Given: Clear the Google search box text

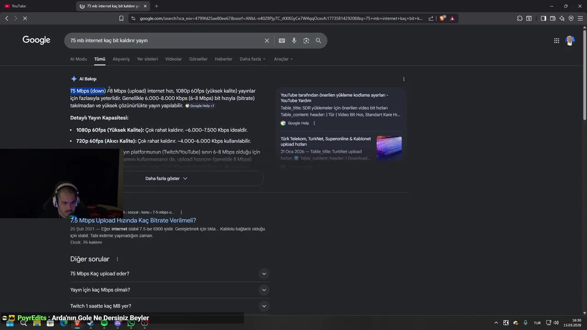Looking at the screenshot, I should [x=266, y=40].
